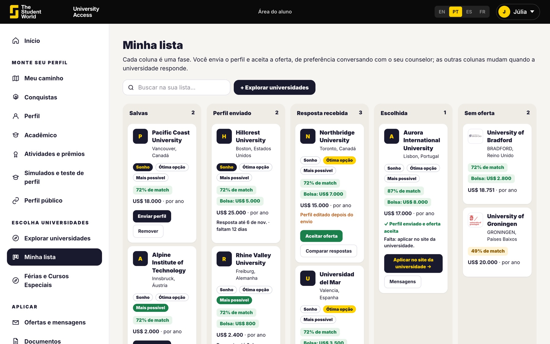The image size is (550, 344).
Task: Open the Júlia user dropdown arrow
Action: pyautogui.click(x=532, y=12)
